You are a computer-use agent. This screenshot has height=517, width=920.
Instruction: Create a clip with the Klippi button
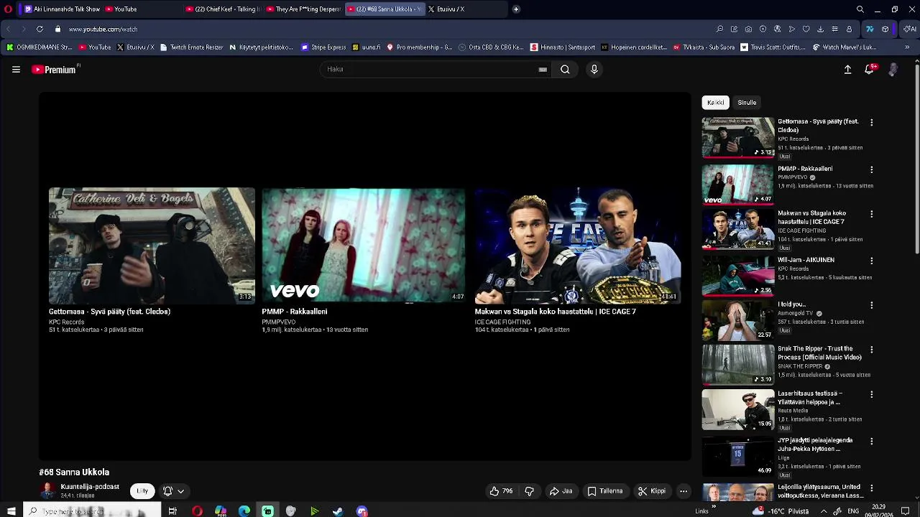point(652,491)
